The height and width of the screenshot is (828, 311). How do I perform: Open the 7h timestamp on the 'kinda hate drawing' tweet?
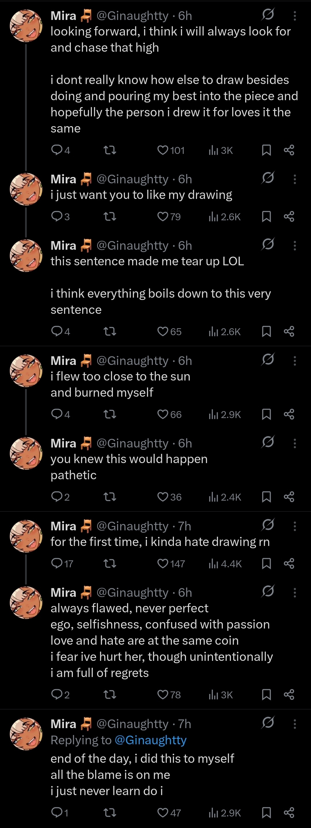[x=185, y=526]
